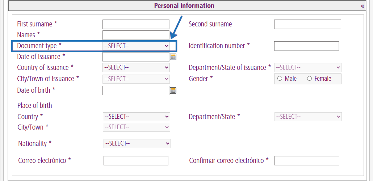Click the First surname text field

(x=136, y=24)
